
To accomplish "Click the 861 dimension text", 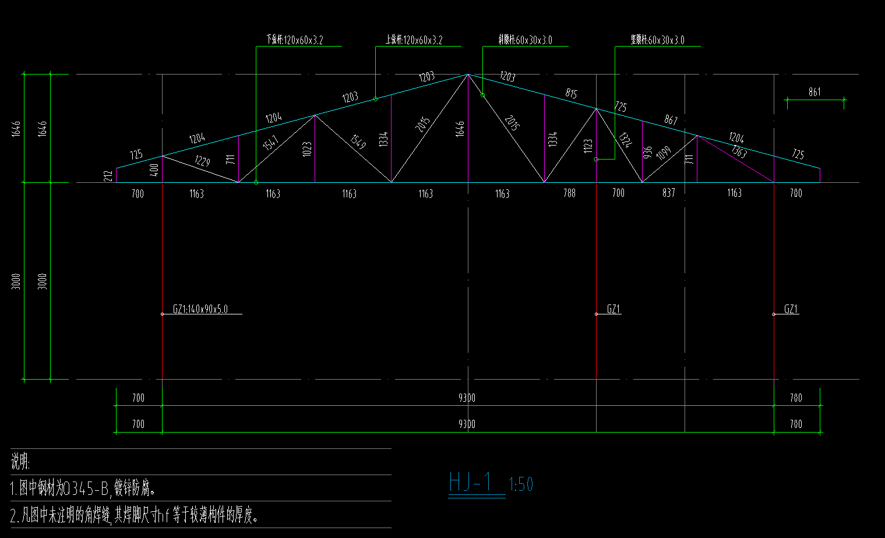I will pos(815,92).
